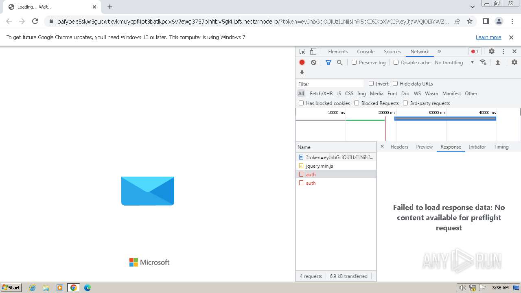This screenshot has width=521, height=293.
Task: Activate the inspect element picker icon
Action: (302, 52)
